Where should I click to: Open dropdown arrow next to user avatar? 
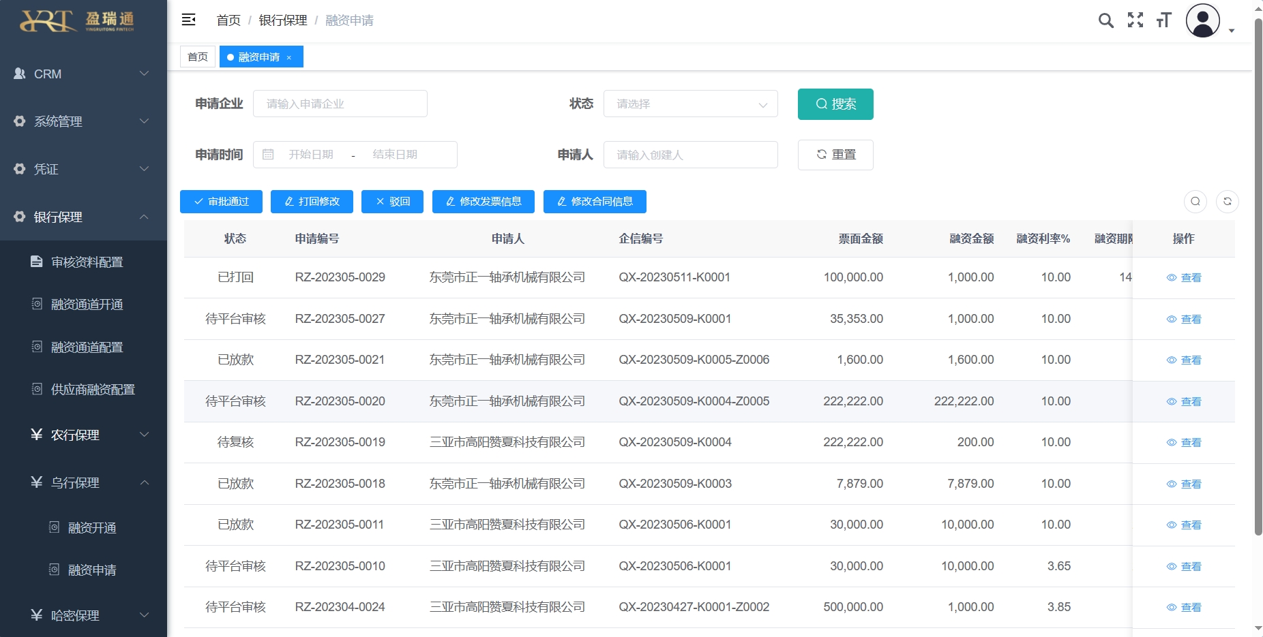1232,31
